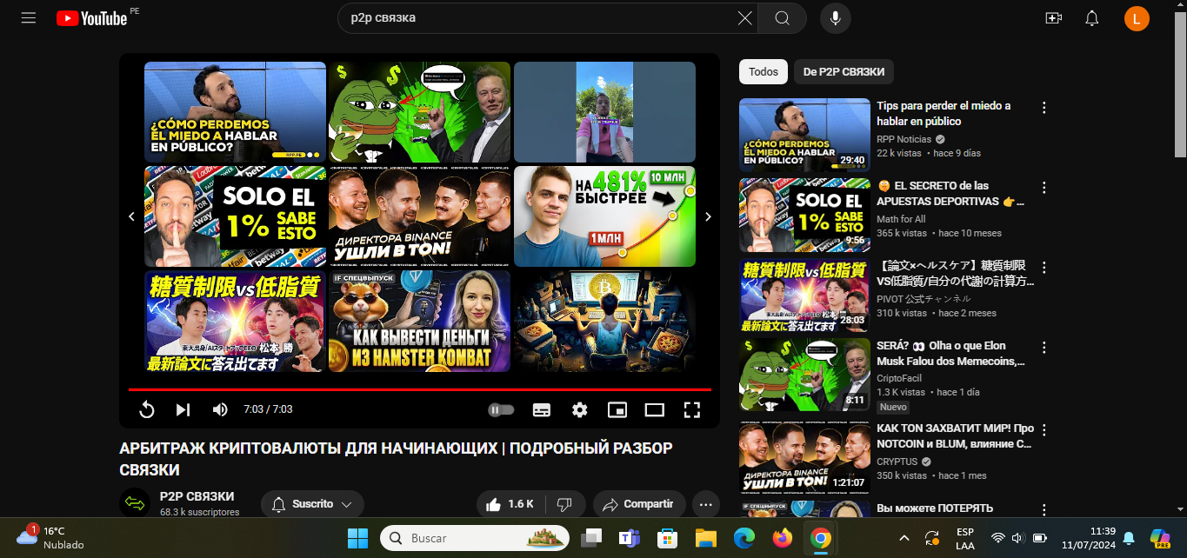Play end-screen video SOLO EL 1% SABE ESTO
1187x558 pixels.
[x=235, y=216]
